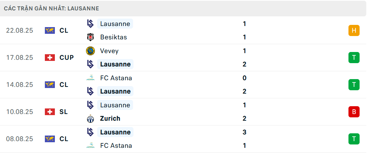The height and width of the screenshot is (153, 367).
Task: Click the SL league label
Action: point(64,112)
